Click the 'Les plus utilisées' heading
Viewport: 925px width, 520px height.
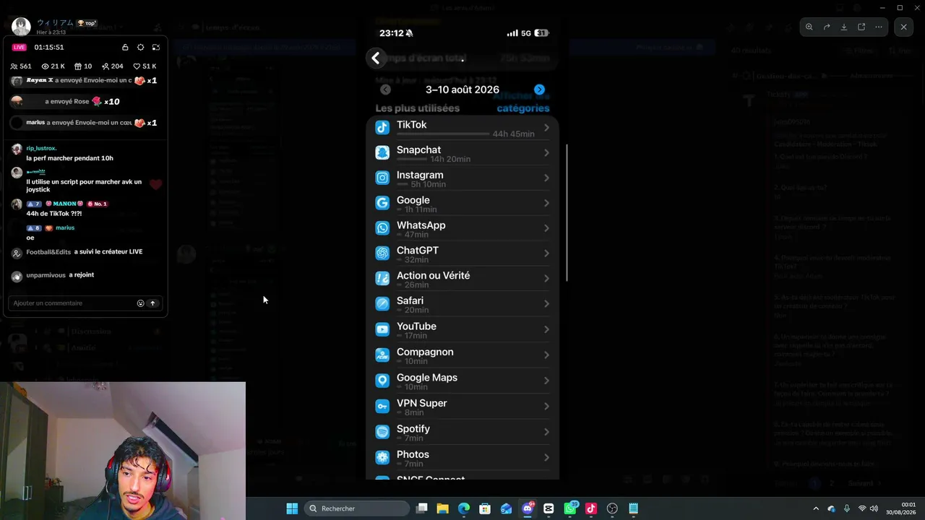click(417, 108)
